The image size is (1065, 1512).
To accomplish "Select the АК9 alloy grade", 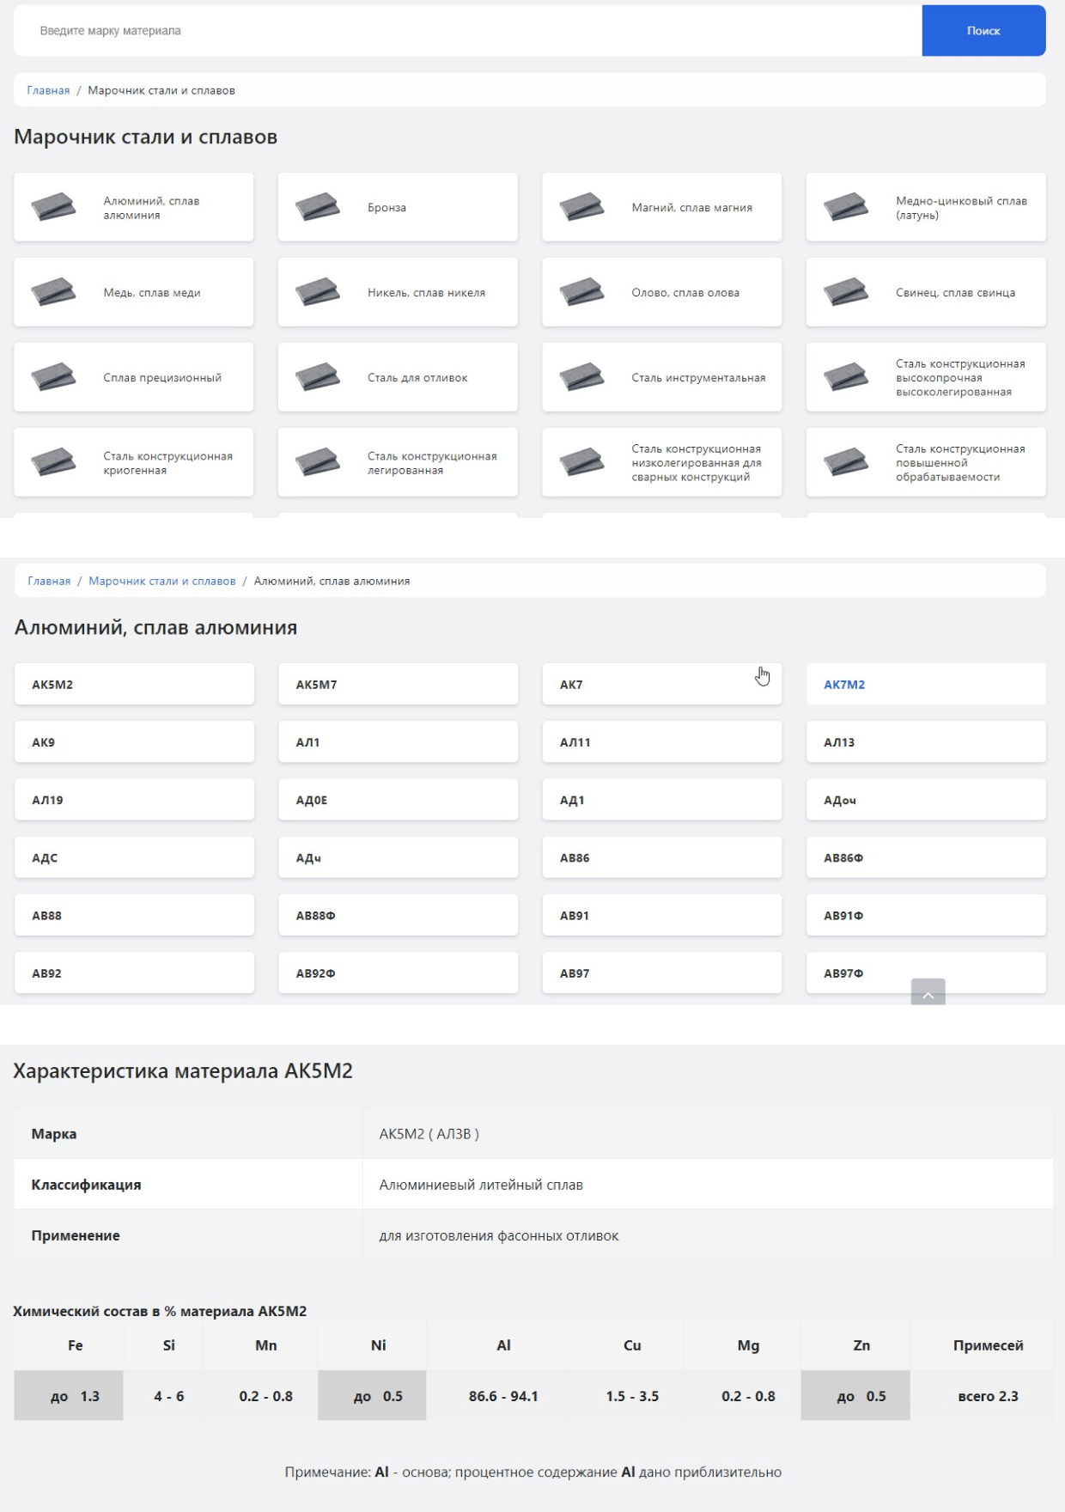I will (x=134, y=741).
